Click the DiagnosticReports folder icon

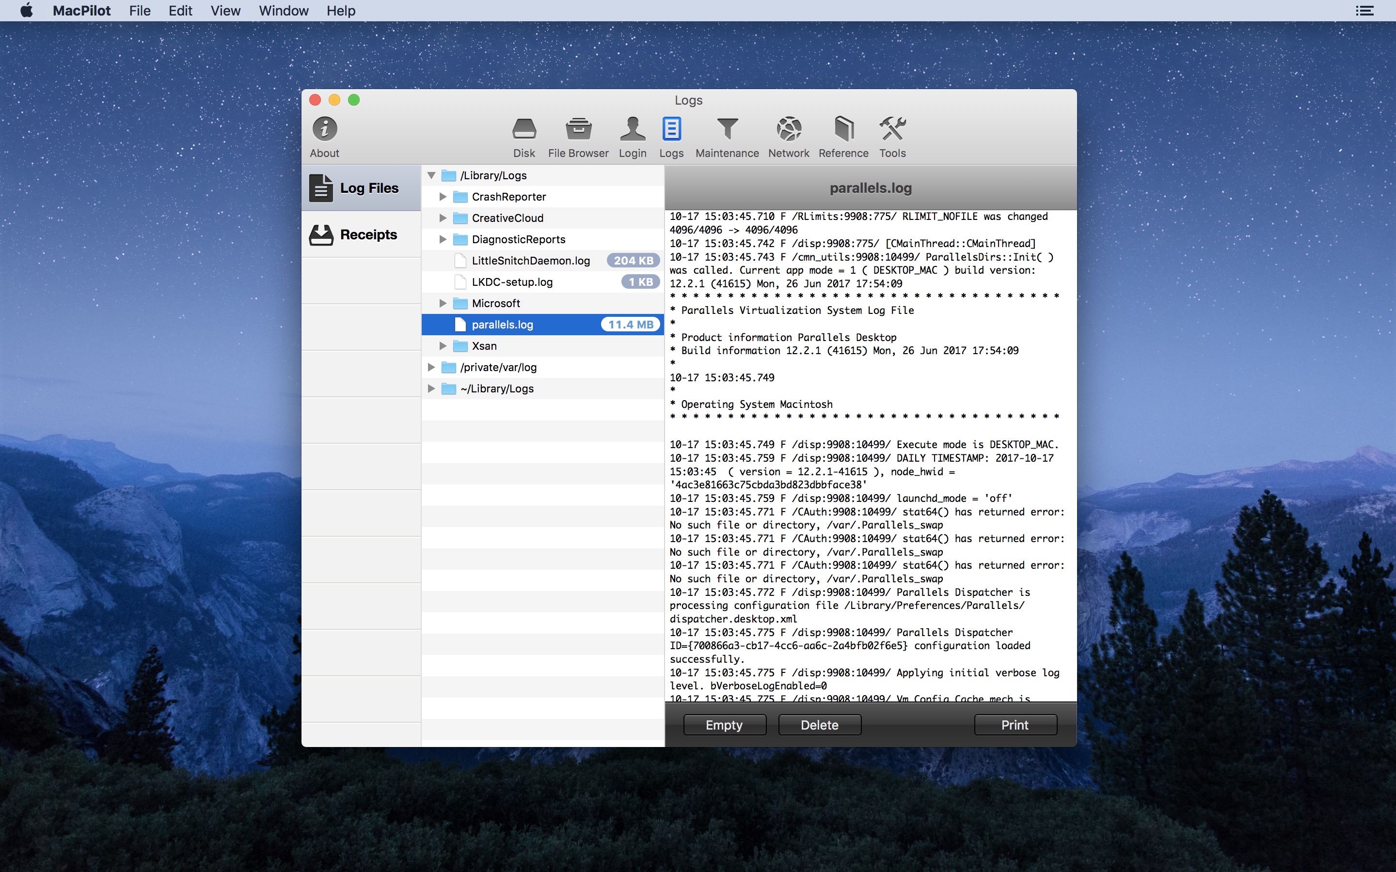(460, 239)
